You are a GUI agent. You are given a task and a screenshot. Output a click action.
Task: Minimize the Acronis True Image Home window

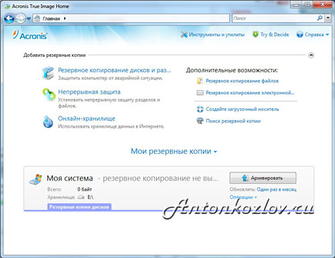pos(296,5)
